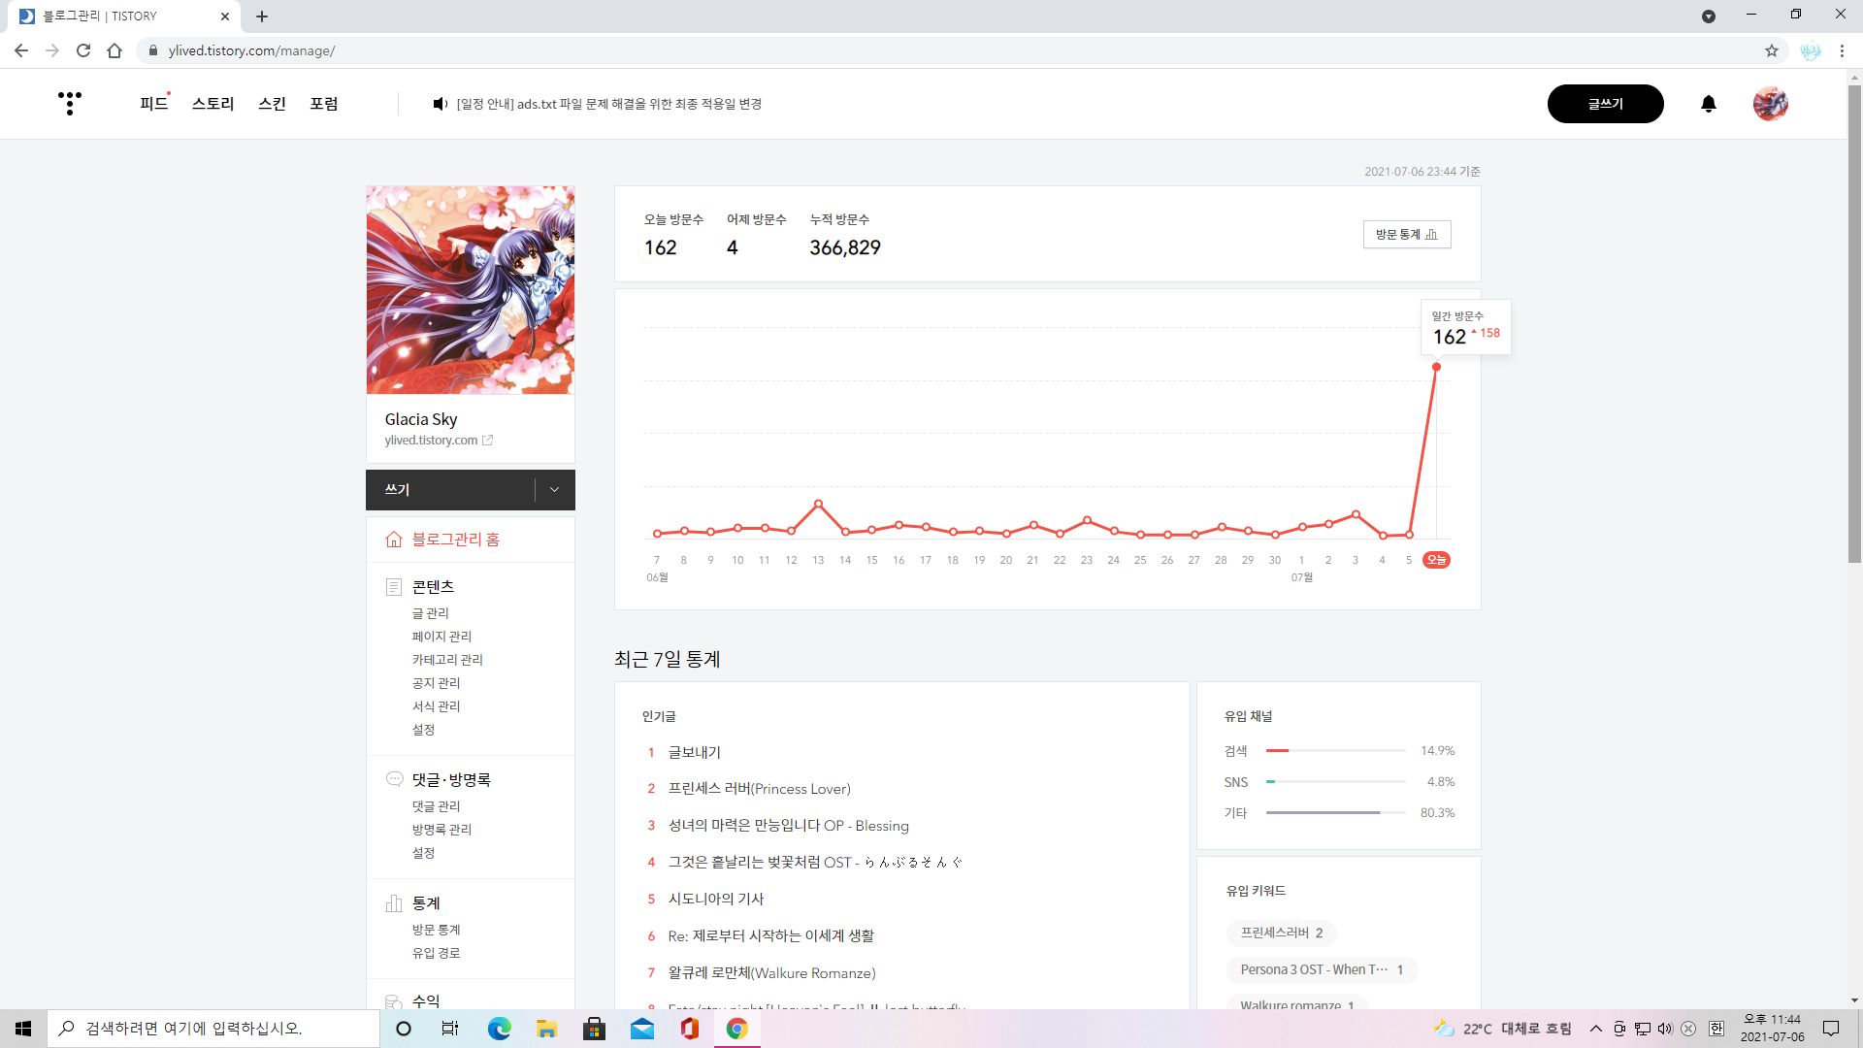Open the Chrome three-dot menu
Viewport: 1863px width, 1048px height.
pyautogui.click(x=1842, y=50)
